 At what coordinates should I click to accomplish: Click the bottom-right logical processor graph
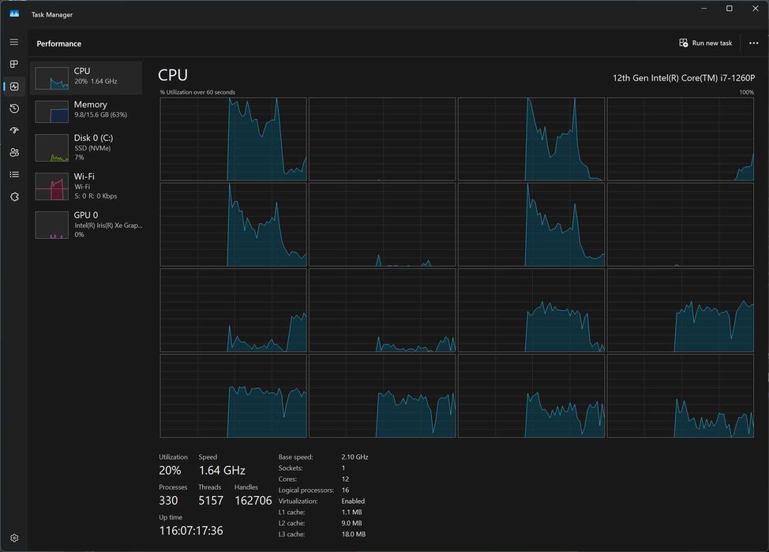[680, 396]
